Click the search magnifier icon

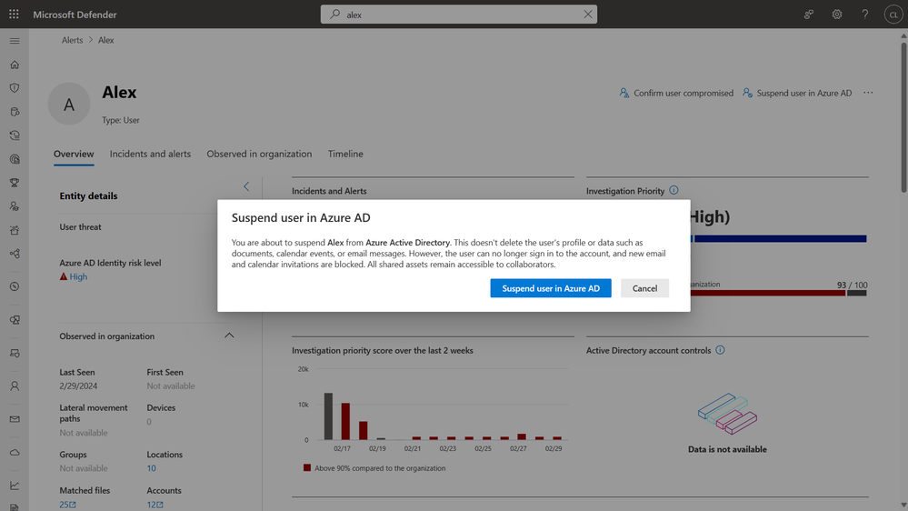tap(334, 14)
